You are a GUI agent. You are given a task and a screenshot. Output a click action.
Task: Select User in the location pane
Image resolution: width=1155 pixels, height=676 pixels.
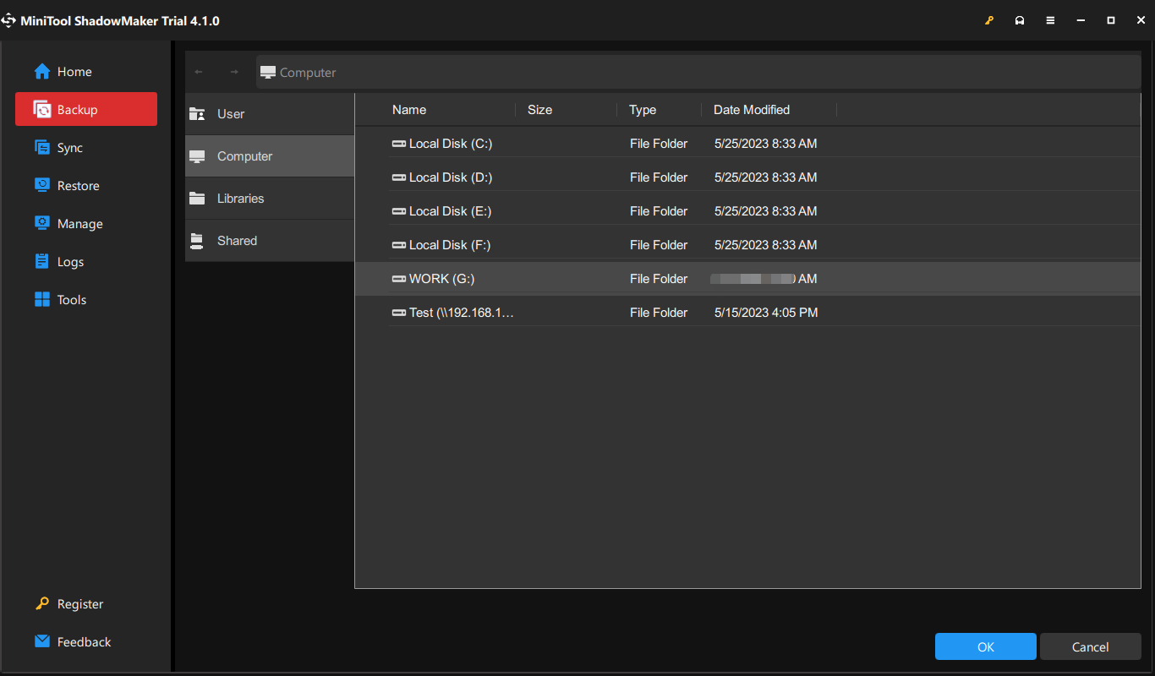pyautogui.click(x=270, y=114)
